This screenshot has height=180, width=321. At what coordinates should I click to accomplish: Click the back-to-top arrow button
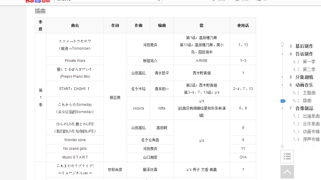click(287, 172)
